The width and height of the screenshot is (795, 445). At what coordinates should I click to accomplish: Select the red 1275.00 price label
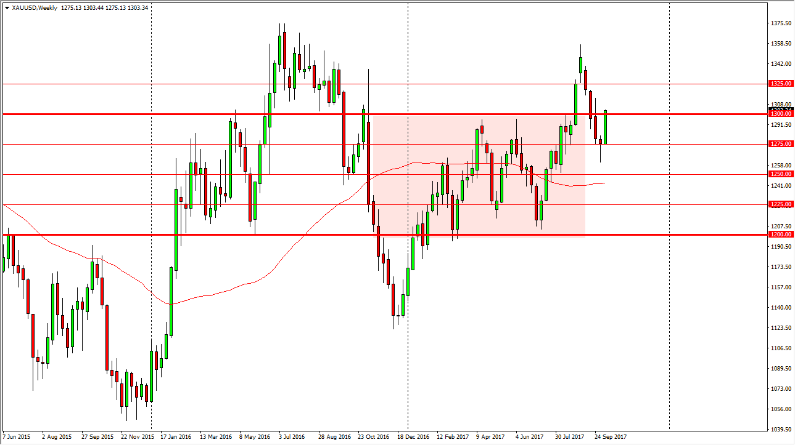(x=780, y=144)
